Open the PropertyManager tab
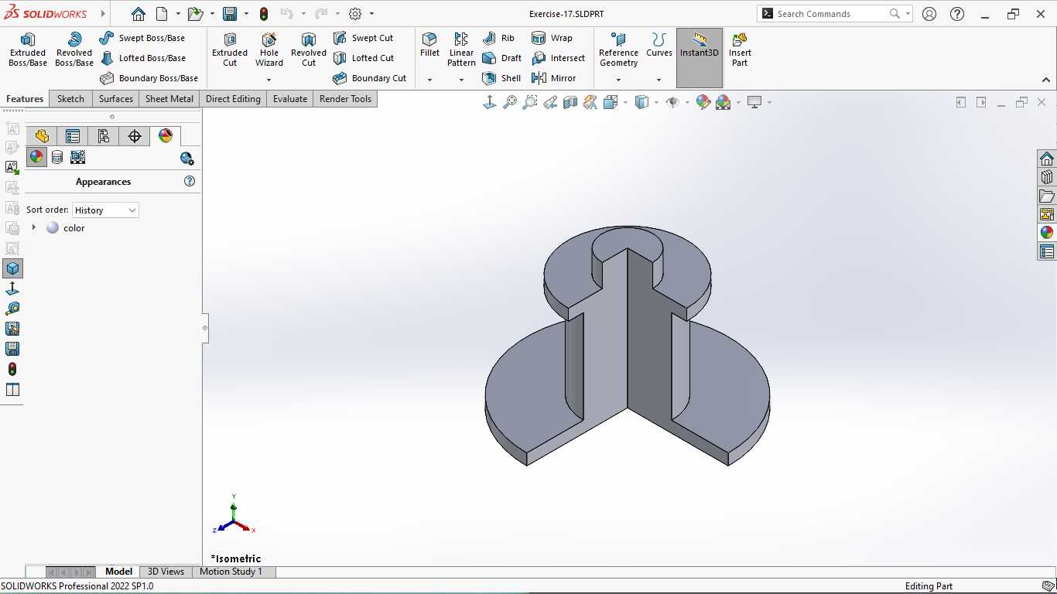The image size is (1057, 594). (x=73, y=136)
